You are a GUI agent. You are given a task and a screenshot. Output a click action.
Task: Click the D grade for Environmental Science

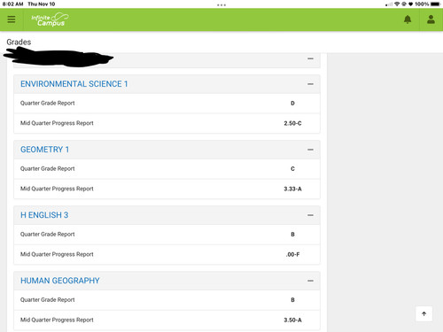point(292,104)
